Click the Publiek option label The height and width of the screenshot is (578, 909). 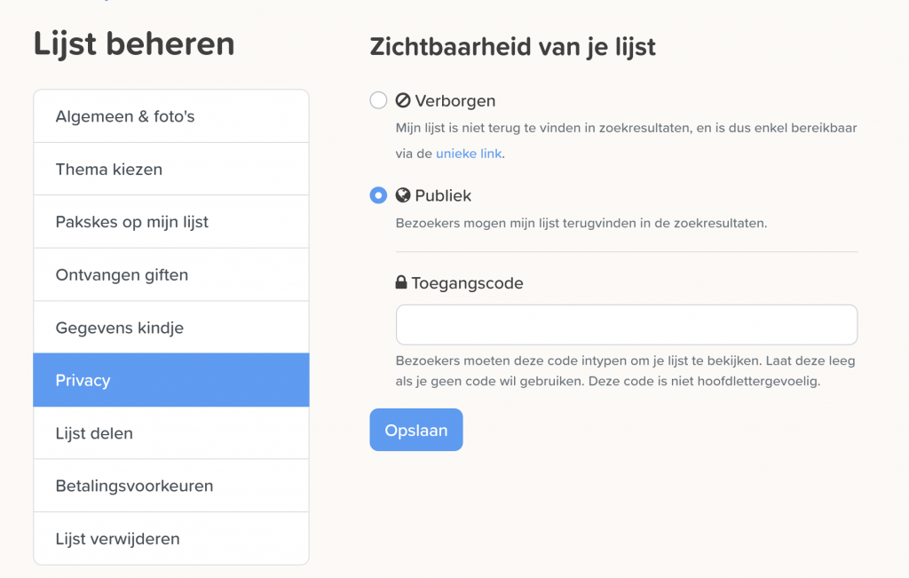coord(443,196)
